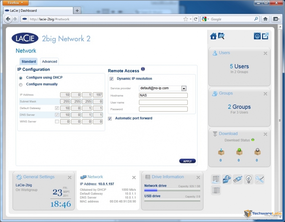
Task: Open the wrench and screwdriver support icon
Action: coord(260,179)
